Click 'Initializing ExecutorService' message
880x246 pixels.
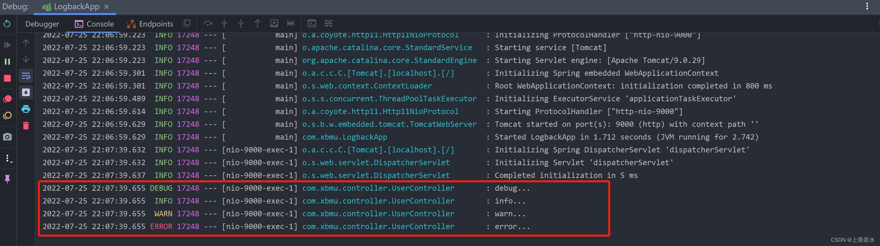(x=615, y=99)
